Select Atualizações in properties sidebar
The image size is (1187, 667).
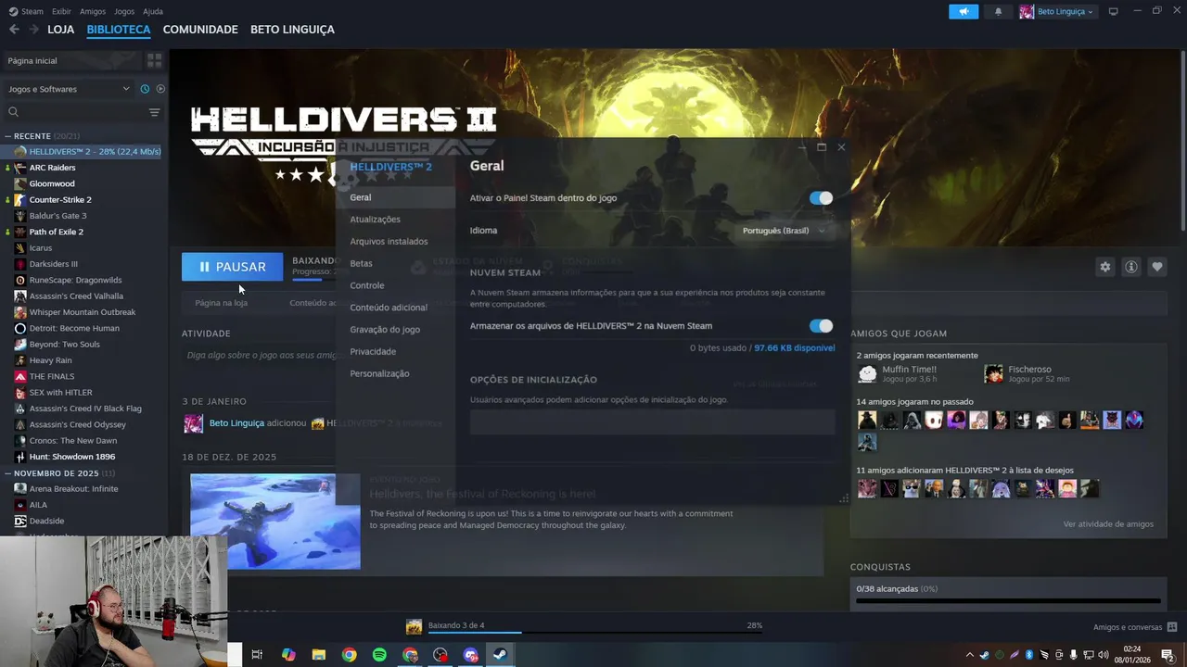tap(376, 220)
